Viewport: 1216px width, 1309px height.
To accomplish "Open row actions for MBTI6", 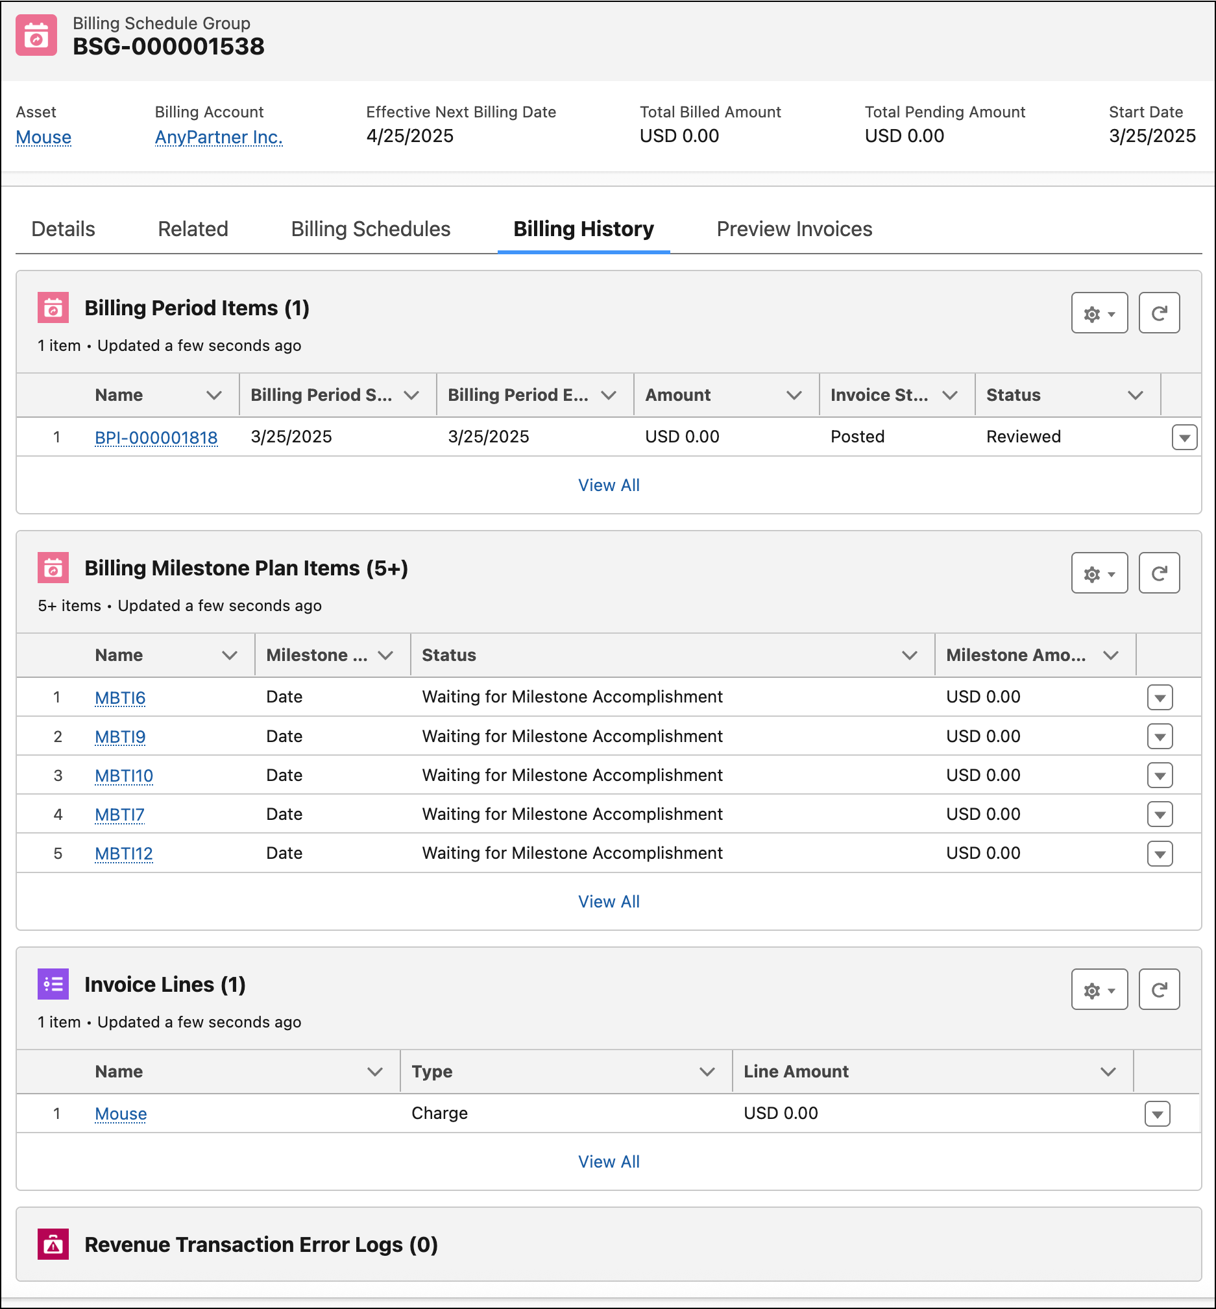I will pos(1160,697).
